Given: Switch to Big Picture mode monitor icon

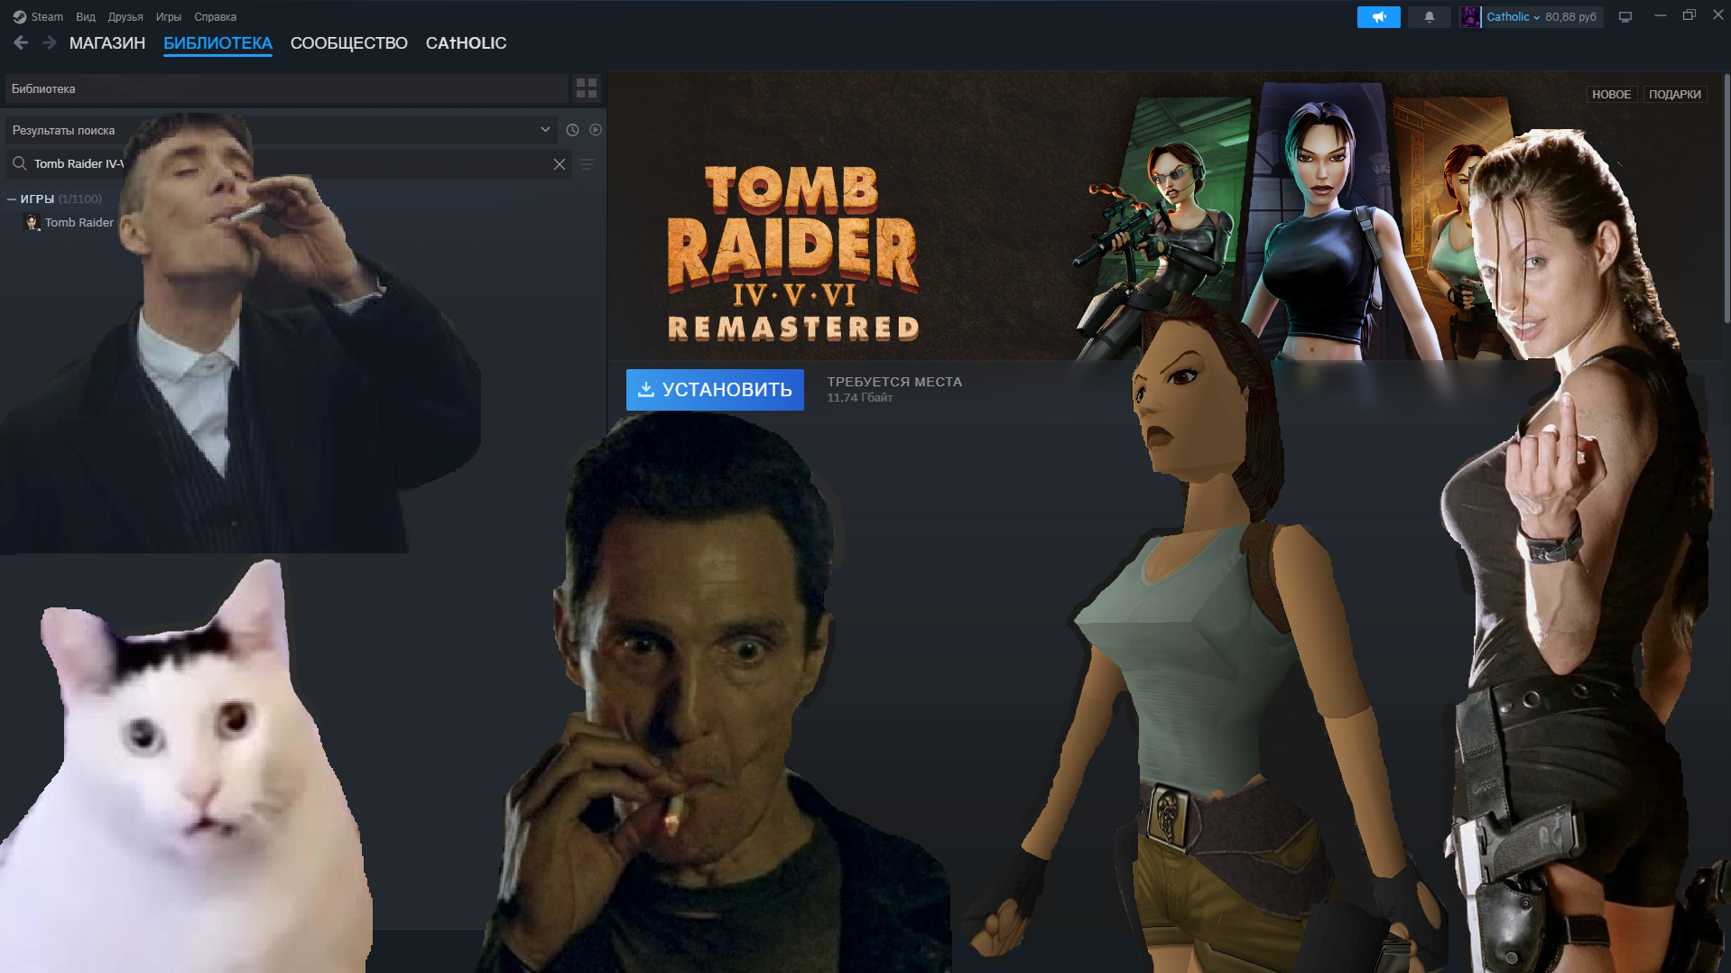Looking at the screenshot, I should click(x=1625, y=17).
